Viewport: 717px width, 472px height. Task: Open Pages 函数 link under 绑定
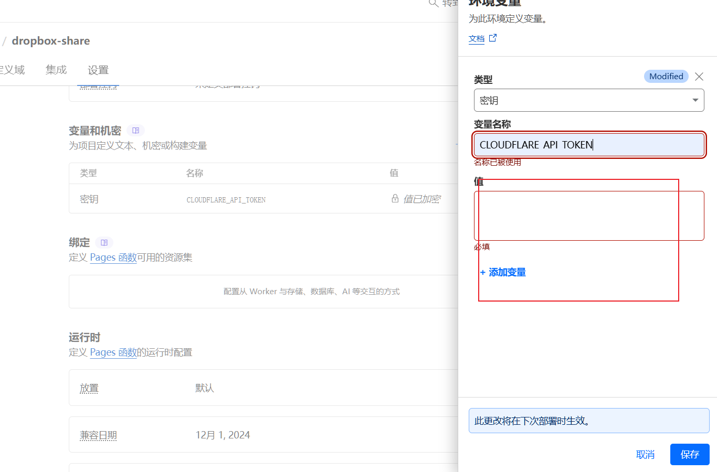pyautogui.click(x=113, y=258)
